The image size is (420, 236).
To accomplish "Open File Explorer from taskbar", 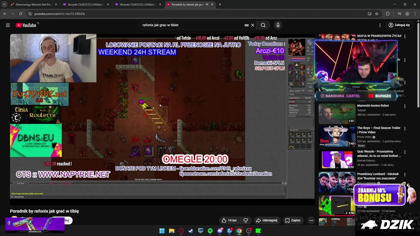I will click(172, 231).
